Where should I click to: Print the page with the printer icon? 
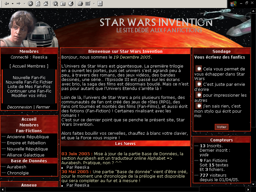tap(80, 4)
